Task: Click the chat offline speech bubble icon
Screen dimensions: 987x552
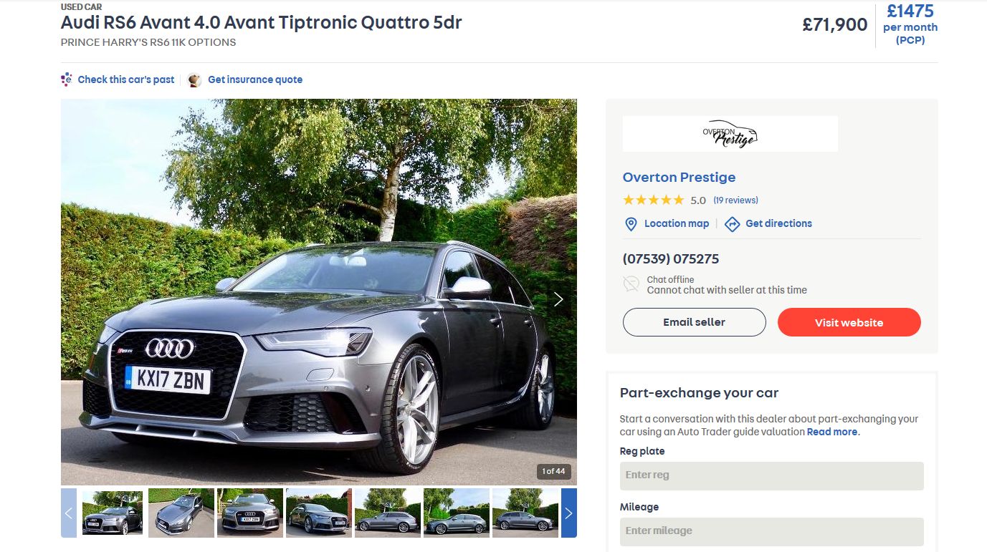Action: (x=631, y=284)
